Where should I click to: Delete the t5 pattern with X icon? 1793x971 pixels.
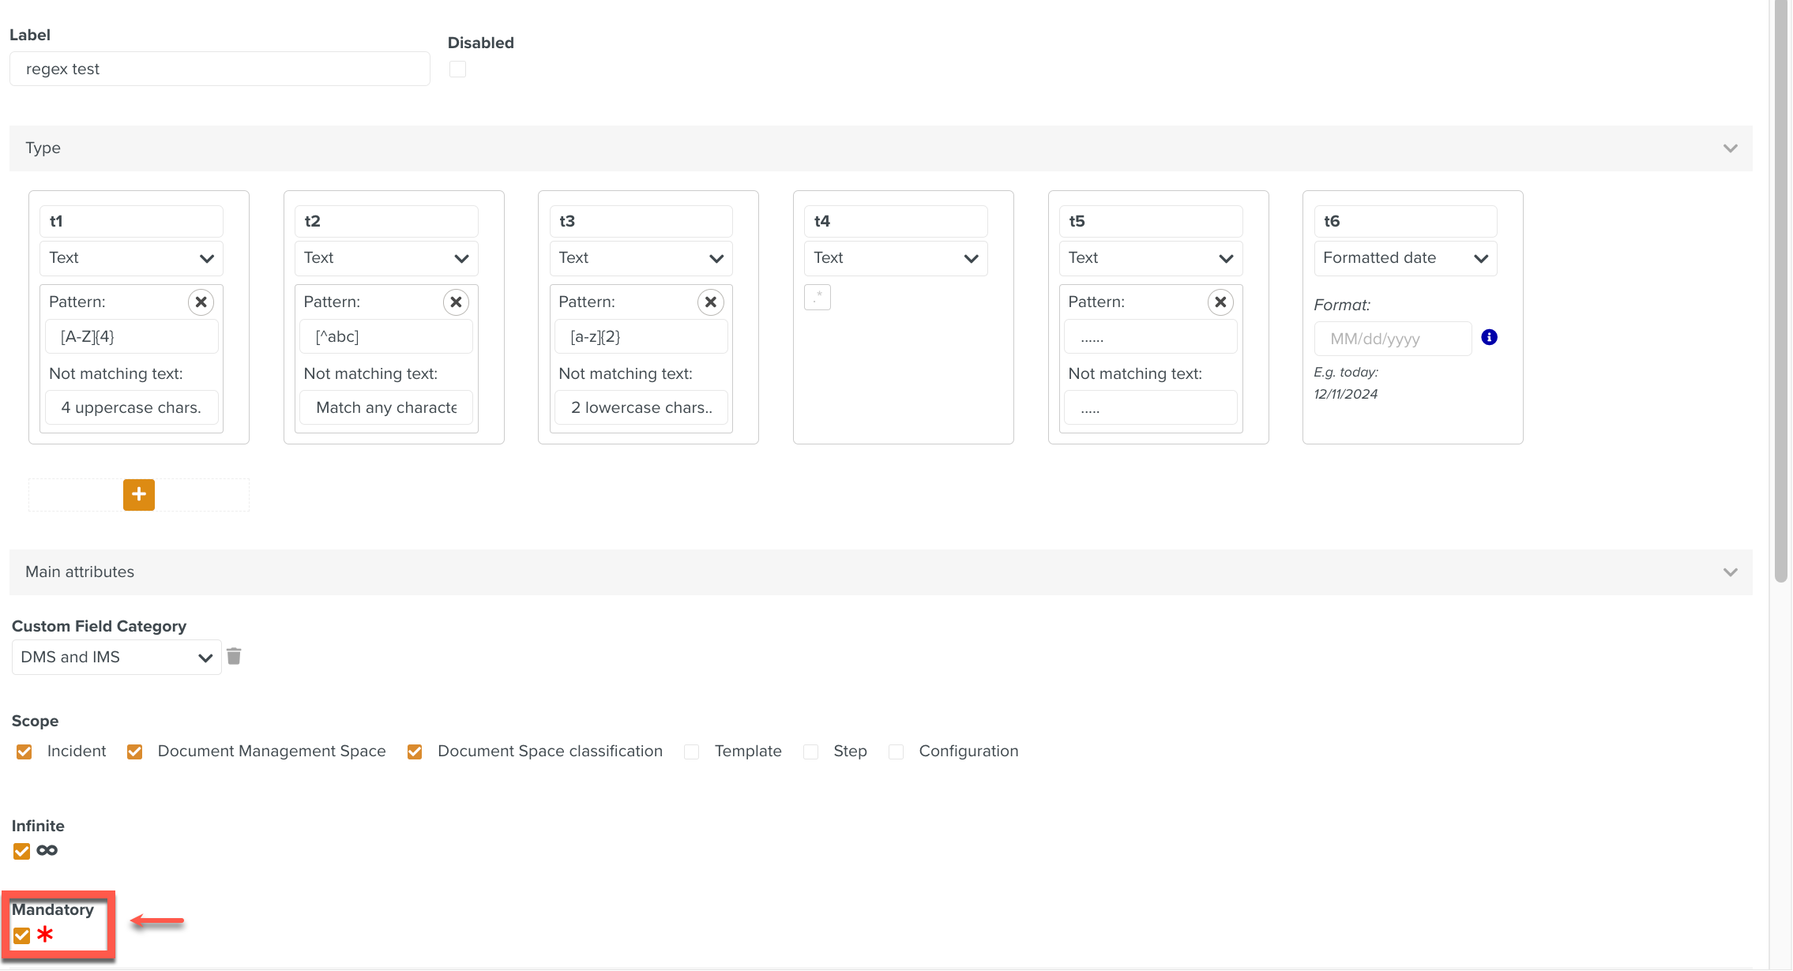click(x=1220, y=302)
